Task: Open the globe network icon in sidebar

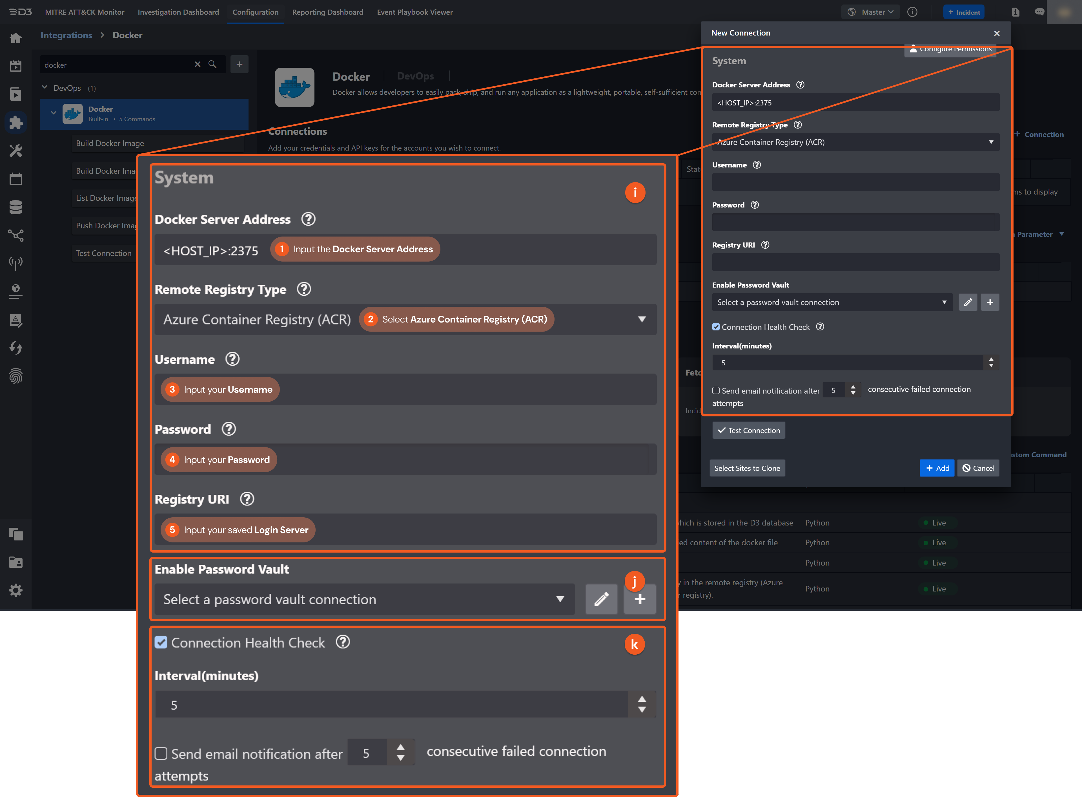Action: (x=16, y=290)
